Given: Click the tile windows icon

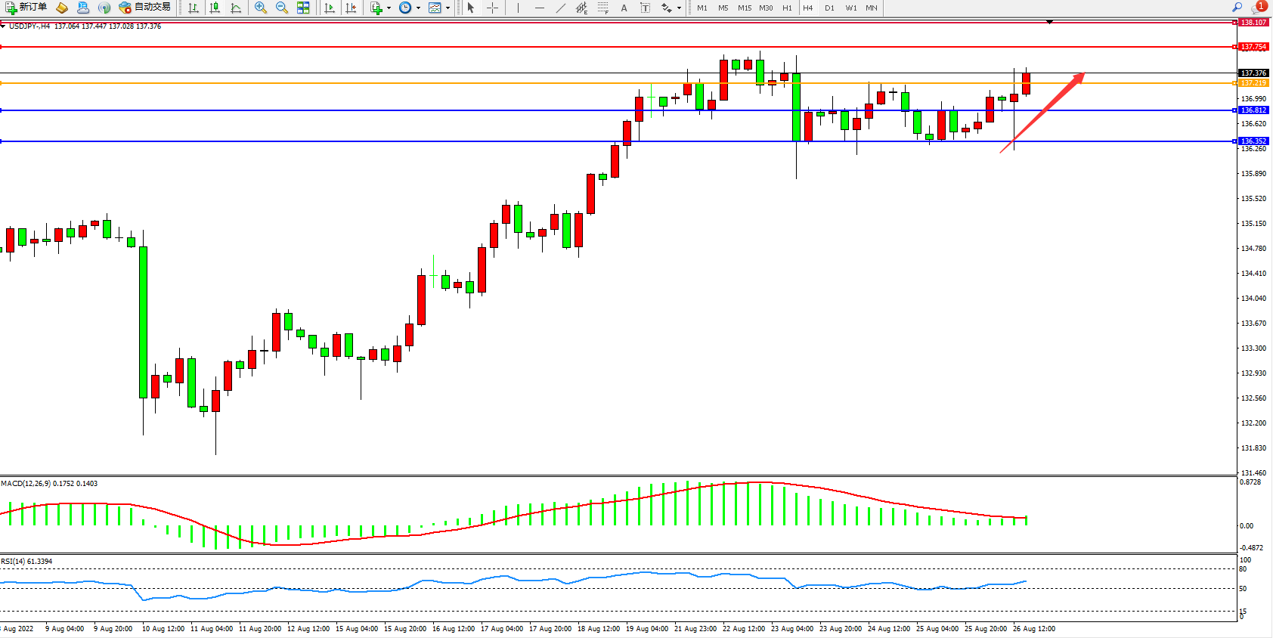Looking at the screenshot, I should tap(303, 8).
